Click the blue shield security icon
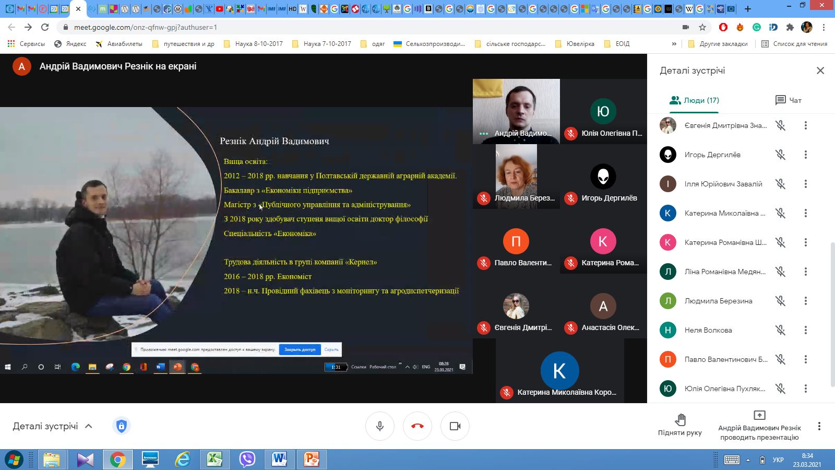835x470 pixels. (x=121, y=426)
